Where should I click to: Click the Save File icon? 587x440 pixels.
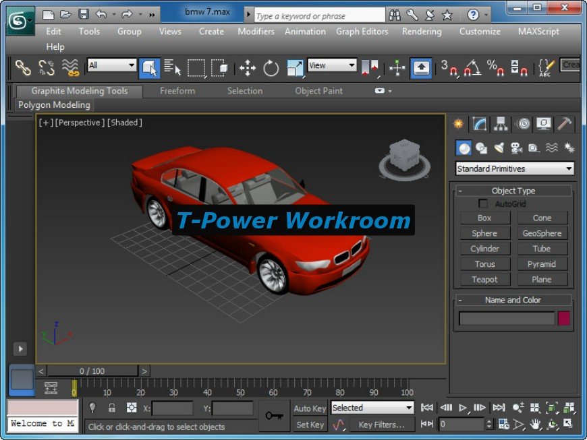(x=84, y=14)
